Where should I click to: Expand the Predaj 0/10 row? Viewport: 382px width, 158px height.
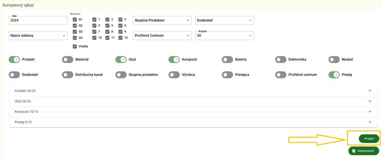(x=193, y=122)
